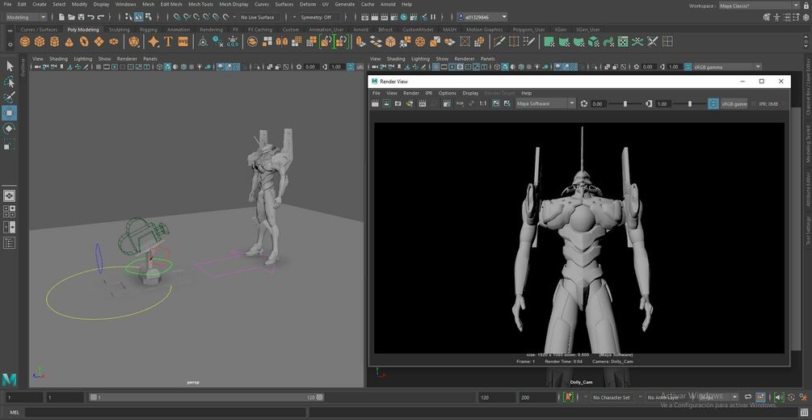Click the undo arrow icon
Image resolution: width=812 pixels, height=420 pixels.
coord(91,17)
